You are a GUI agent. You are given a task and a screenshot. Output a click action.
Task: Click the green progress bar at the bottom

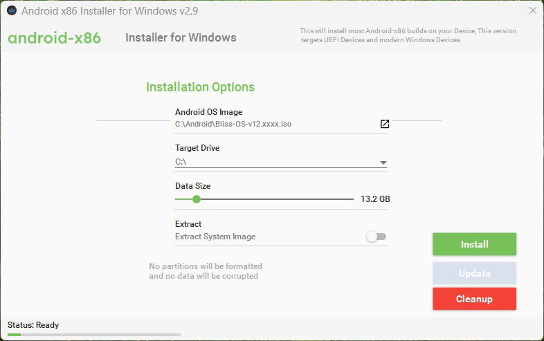pyautogui.click(x=14, y=335)
